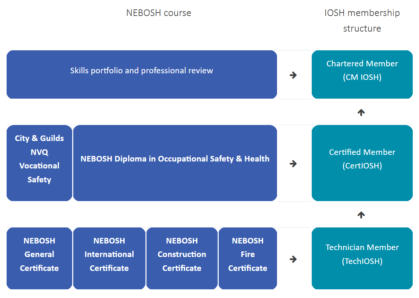Open the City & Guilds NVQ Vocational Safety box
The width and height of the screenshot is (419, 298).
click(x=39, y=163)
